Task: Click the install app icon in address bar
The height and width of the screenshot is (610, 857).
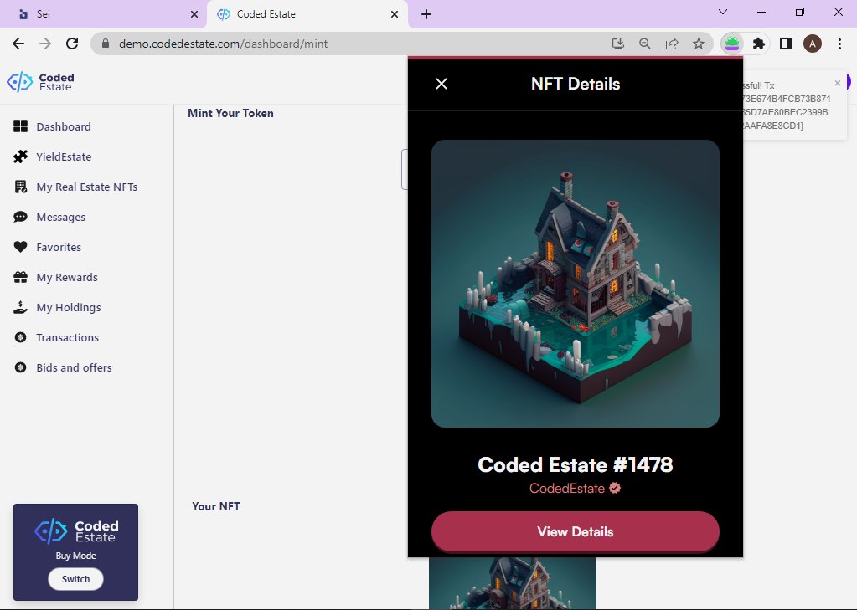Action: tap(617, 44)
